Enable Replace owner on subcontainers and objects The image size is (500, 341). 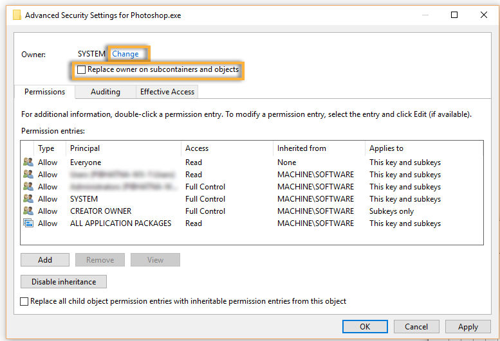point(82,69)
